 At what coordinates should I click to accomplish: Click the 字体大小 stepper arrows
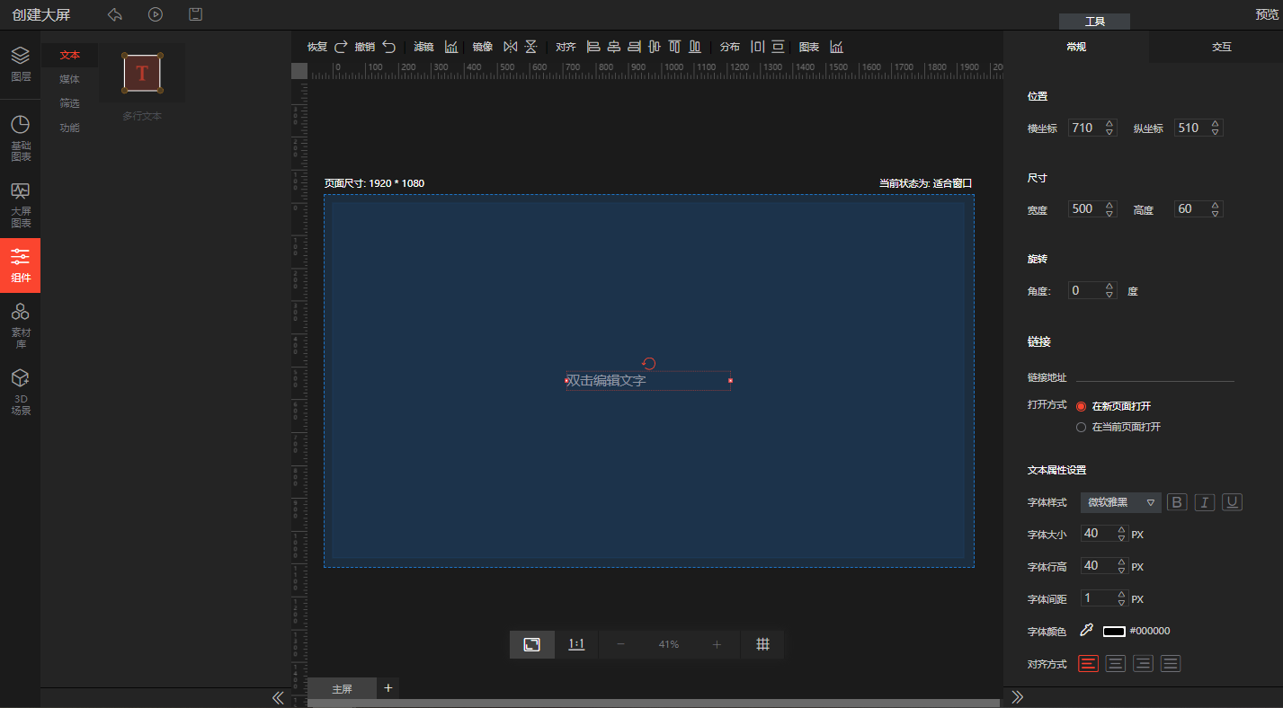tap(1121, 534)
